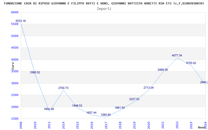Image resolution: width=208 pixels, height=130 pixels.
Task: Click the 2700.73 data label
Action: point(63,88)
